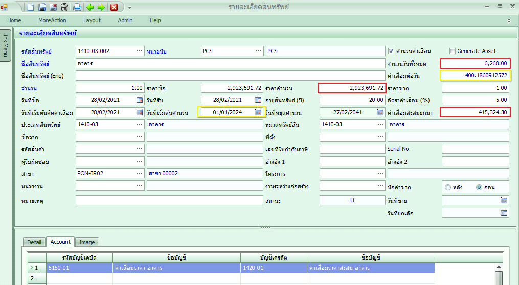Open lookup for รหัสสินทรัพย์ 1410-03-002
The height and width of the screenshot is (285, 519).
[x=140, y=51]
